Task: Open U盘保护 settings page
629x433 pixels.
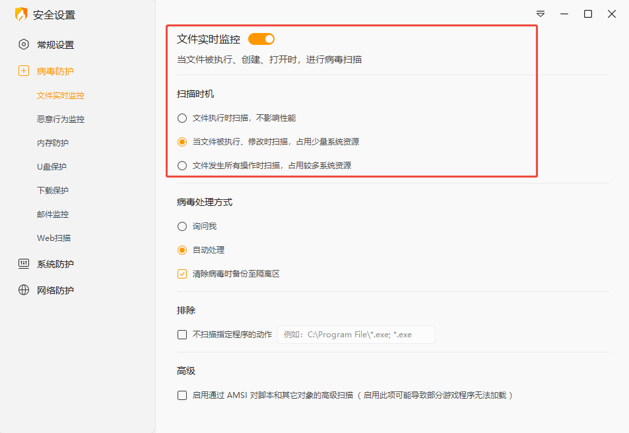Action: pyautogui.click(x=55, y=166)
